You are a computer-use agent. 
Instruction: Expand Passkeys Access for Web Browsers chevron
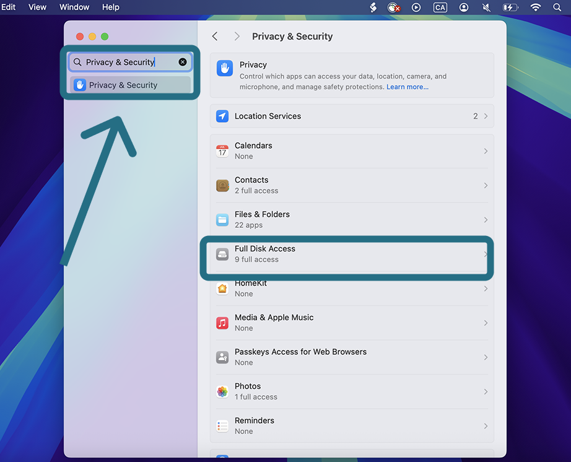pyautogui.click(x=486, y=357)
